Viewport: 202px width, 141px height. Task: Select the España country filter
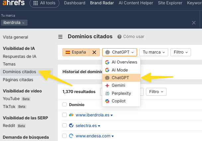click(76, 52)
